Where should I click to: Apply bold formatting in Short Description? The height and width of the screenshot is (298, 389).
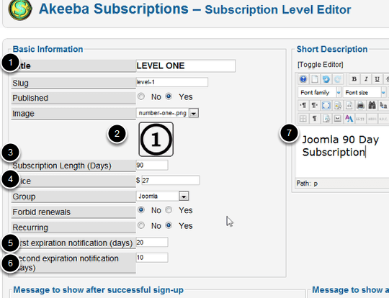(354, 79)
